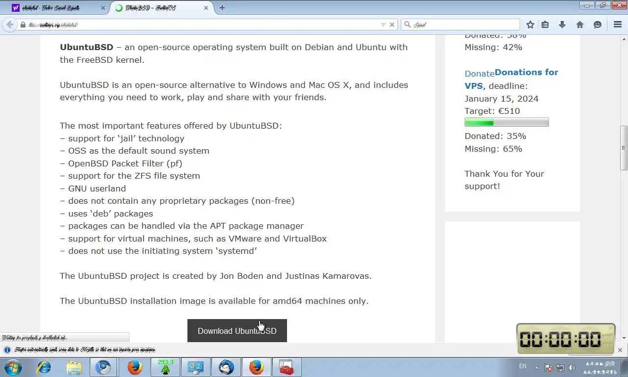Switch to the Yahoo search tab
The width and height of the screenshot is (628, 377).
coord(58,8)
